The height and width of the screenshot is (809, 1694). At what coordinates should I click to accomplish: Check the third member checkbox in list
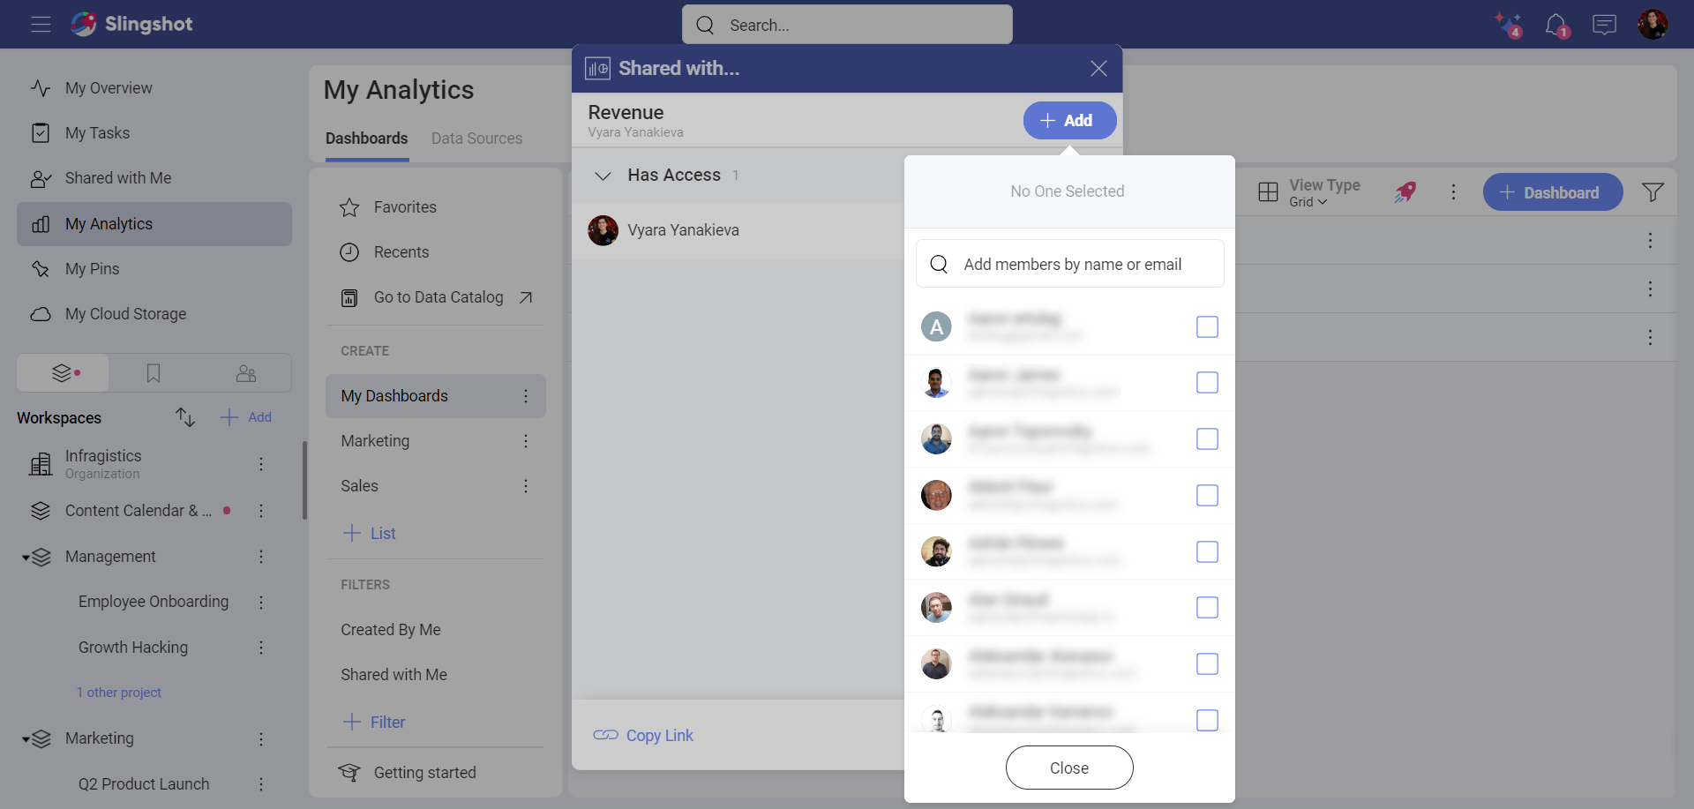point(1207,438)
